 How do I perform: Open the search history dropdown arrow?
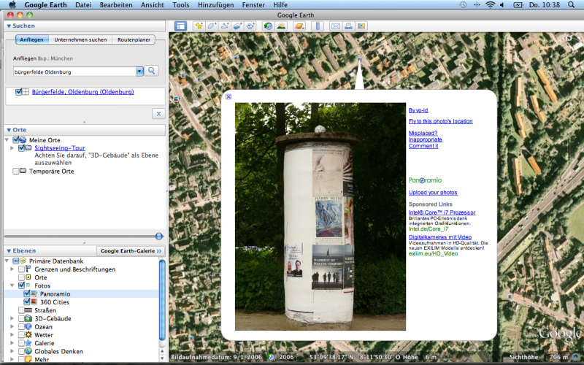click(x=139, y=72)
